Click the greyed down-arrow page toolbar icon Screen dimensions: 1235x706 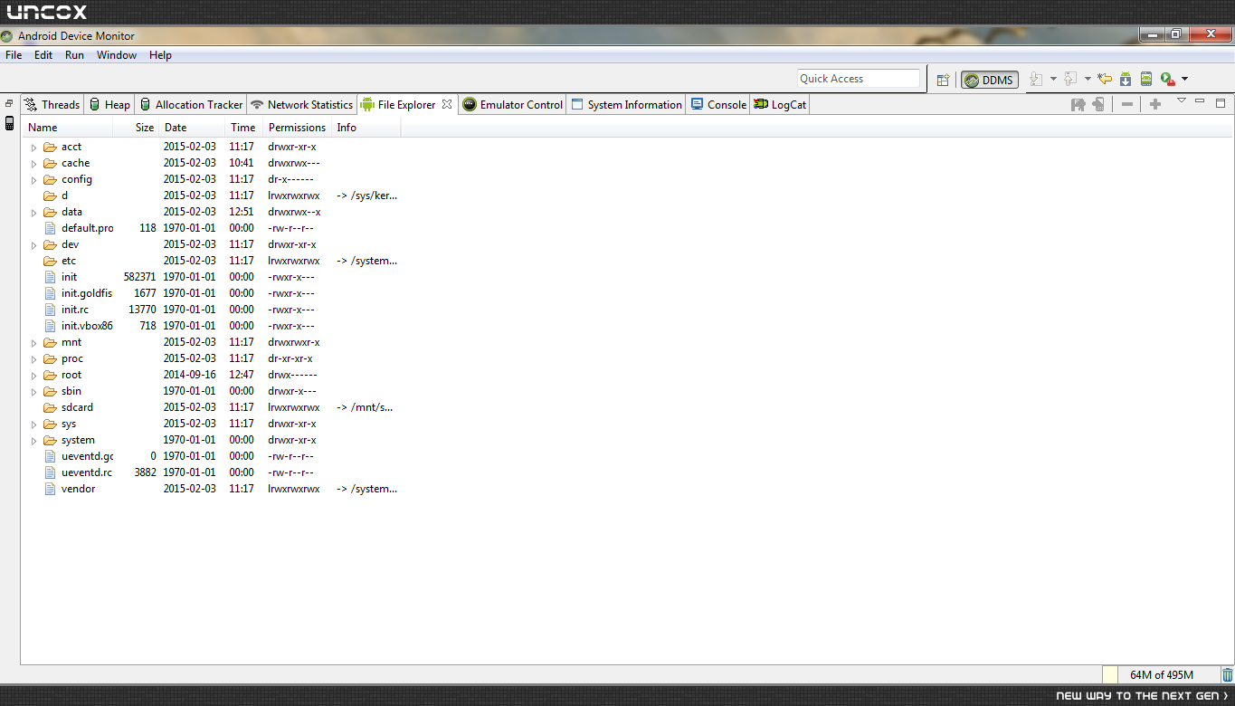pyautogui.click(x=1037, y=79)
